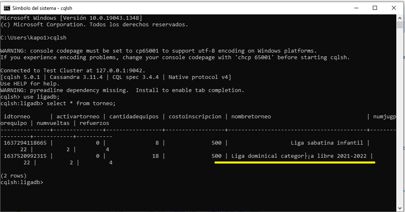This screenshot has height=212, width=405.
Task: Click the idtorneo value 1637294118665
Action: tap(25, 143)
